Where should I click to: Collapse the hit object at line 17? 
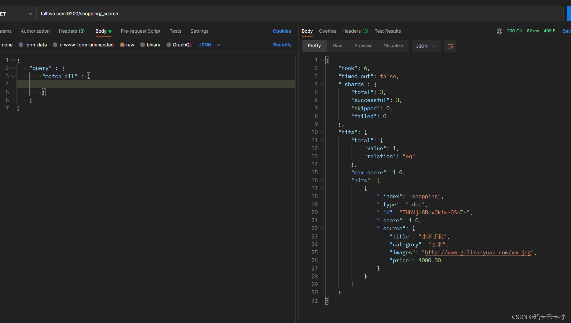(322, 188)
